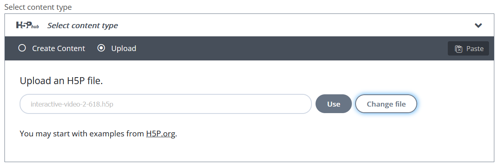Click the empty circle beside Create Content
Image resolution: width=498 pixels, height=167 pixels.
[x=22, y=48]
